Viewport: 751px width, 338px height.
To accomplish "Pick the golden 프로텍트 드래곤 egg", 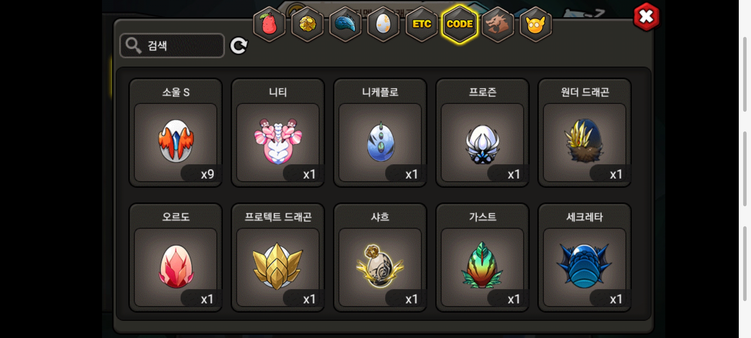I will [278, 258].
